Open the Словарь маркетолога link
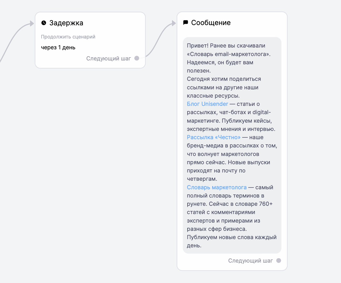The image size is (341, 283). pos(217,187)
